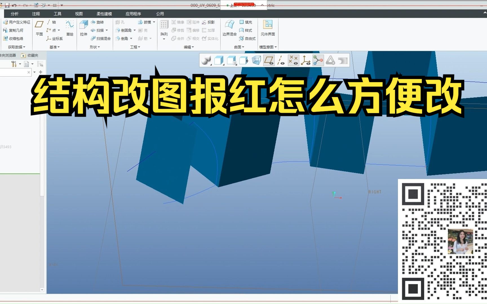Open the Boundary Blend (边界混合) tool
The image size is (487, 304).
[229, 28]
